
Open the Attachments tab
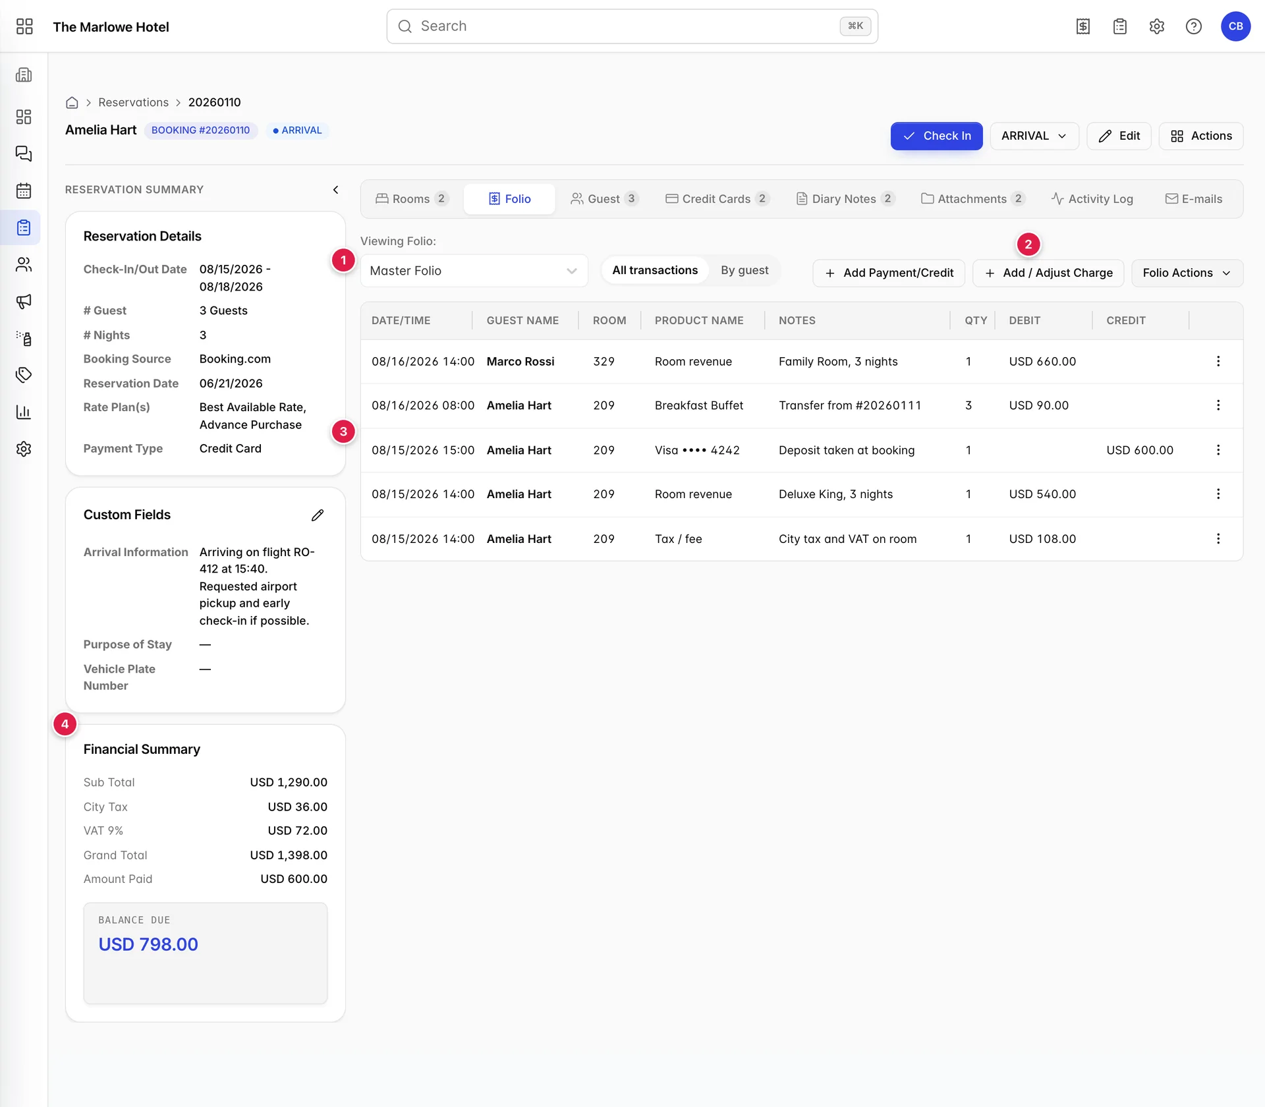click(x=972, y=199)
